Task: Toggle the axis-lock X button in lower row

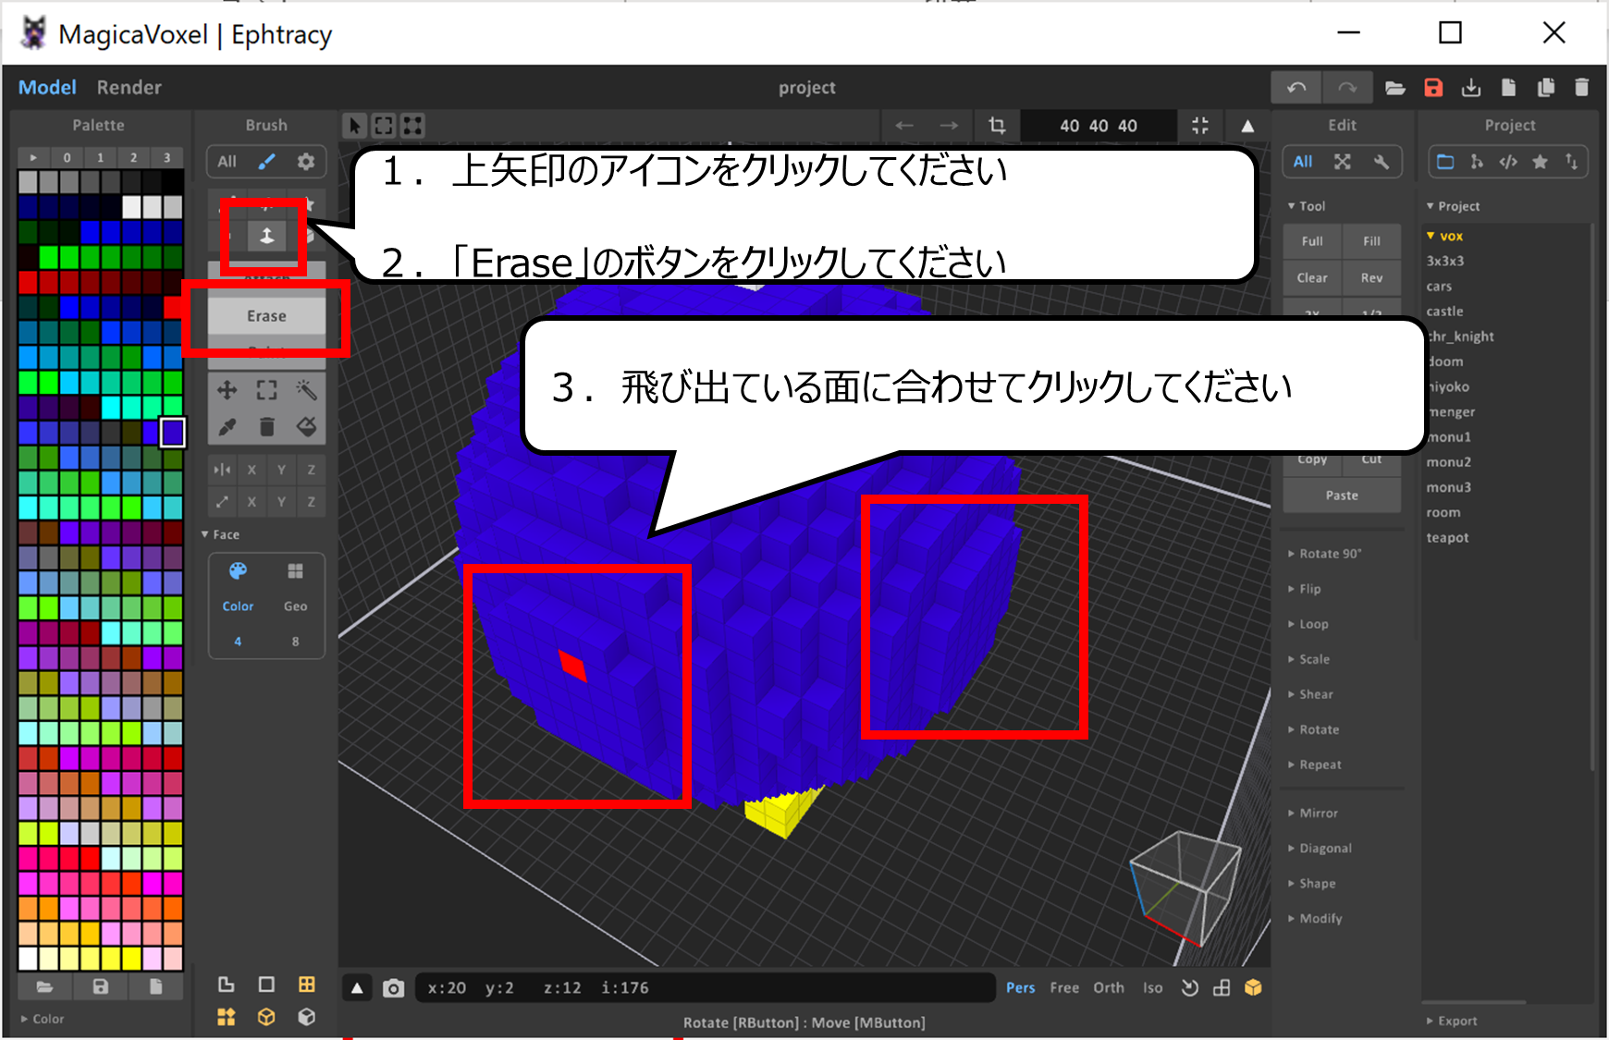Action: point(252,502)
